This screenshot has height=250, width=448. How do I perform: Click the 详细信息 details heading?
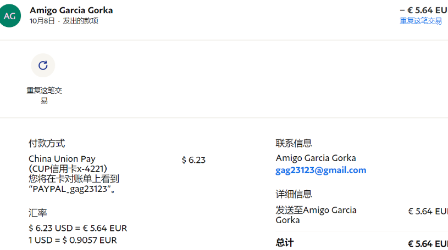click(294, 194)
